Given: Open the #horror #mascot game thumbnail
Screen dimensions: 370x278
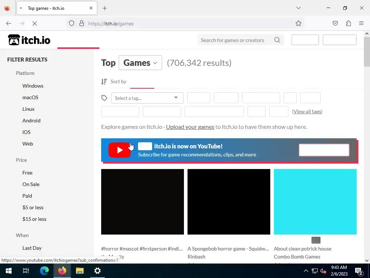Looking at the screenshot, I should (142, 202).
